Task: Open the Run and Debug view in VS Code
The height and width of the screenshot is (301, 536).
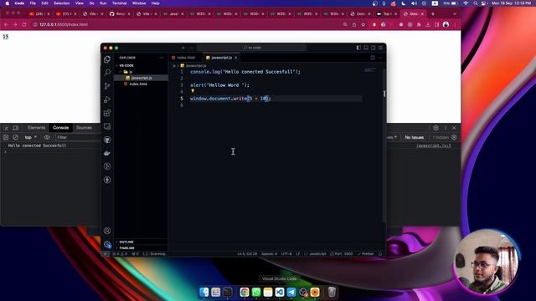Action: pos(107,99)
